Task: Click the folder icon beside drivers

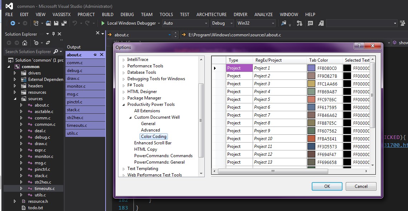Action: coord(24,73)
